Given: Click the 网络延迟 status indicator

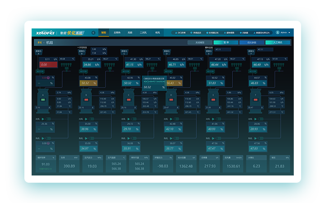Looking at the screenshot, I should 195,33.
